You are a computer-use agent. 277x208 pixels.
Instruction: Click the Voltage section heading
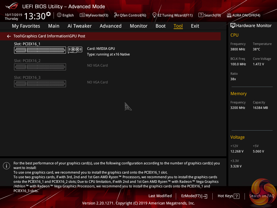pos(238,137)
